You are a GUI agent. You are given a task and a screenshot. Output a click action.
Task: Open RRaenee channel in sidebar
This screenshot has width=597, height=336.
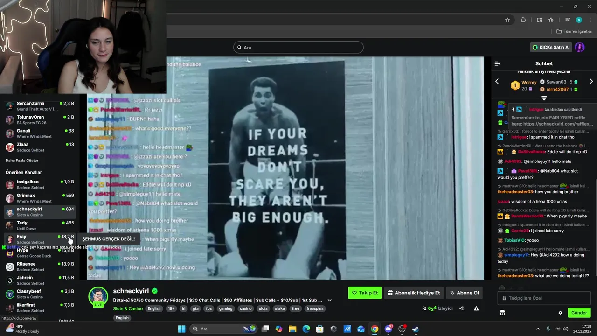[x=40, y=266]
